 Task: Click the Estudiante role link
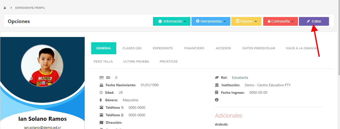pyautogui.click(x=240, y=77)
